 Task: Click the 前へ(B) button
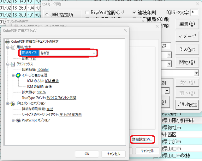tap(187, 93)
